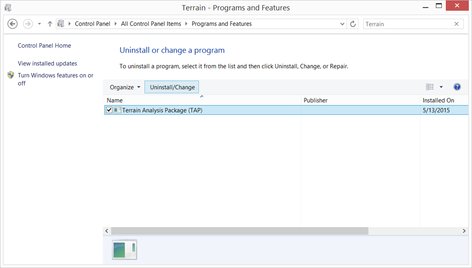
Task: Expand the address bar history dropdown
Action: 343,24
